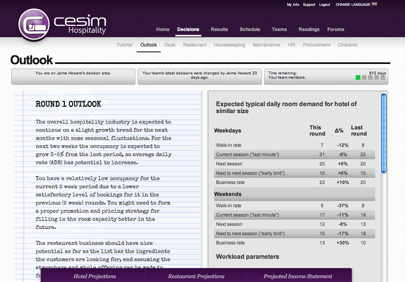405x282 pixels.
Task: Click the Weekends section heading
Action: [x=228, y=194]
